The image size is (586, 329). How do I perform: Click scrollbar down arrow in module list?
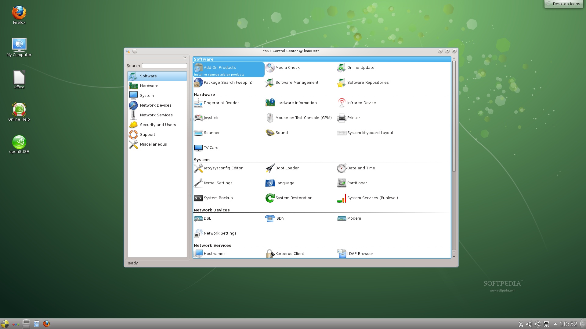click(454, 256)
